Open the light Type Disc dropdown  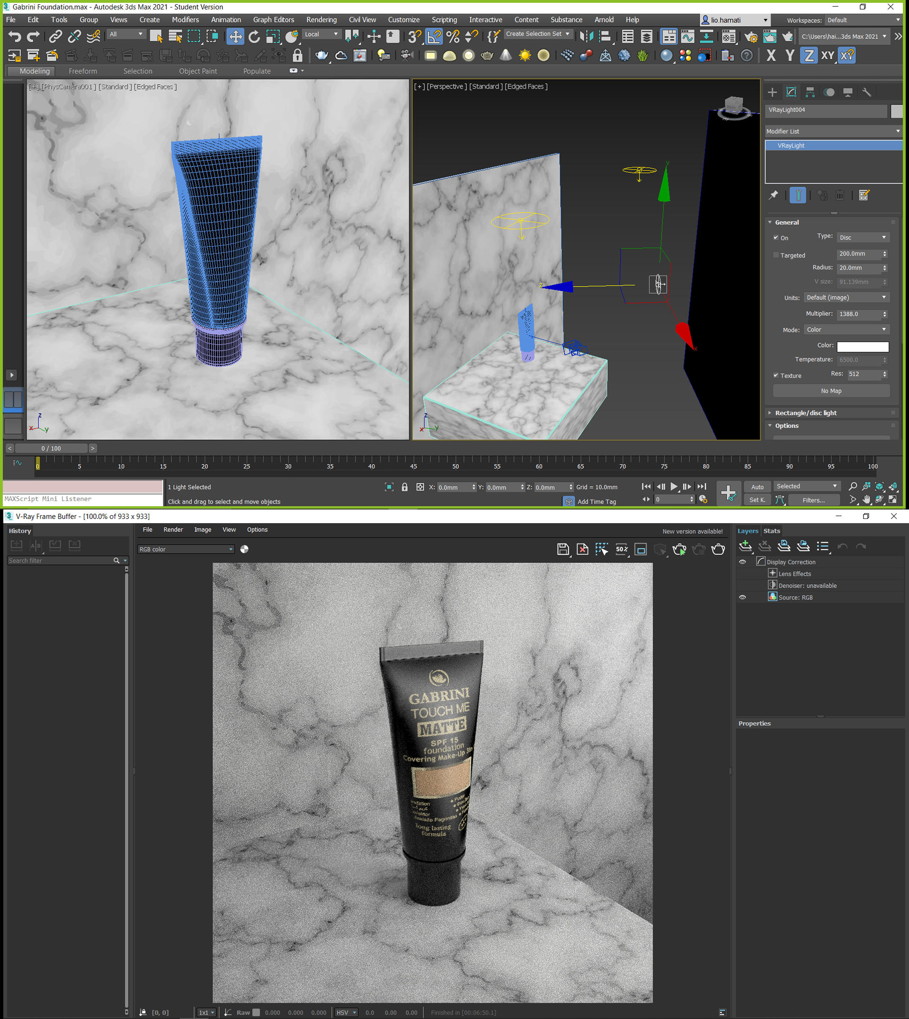(862, 238)
